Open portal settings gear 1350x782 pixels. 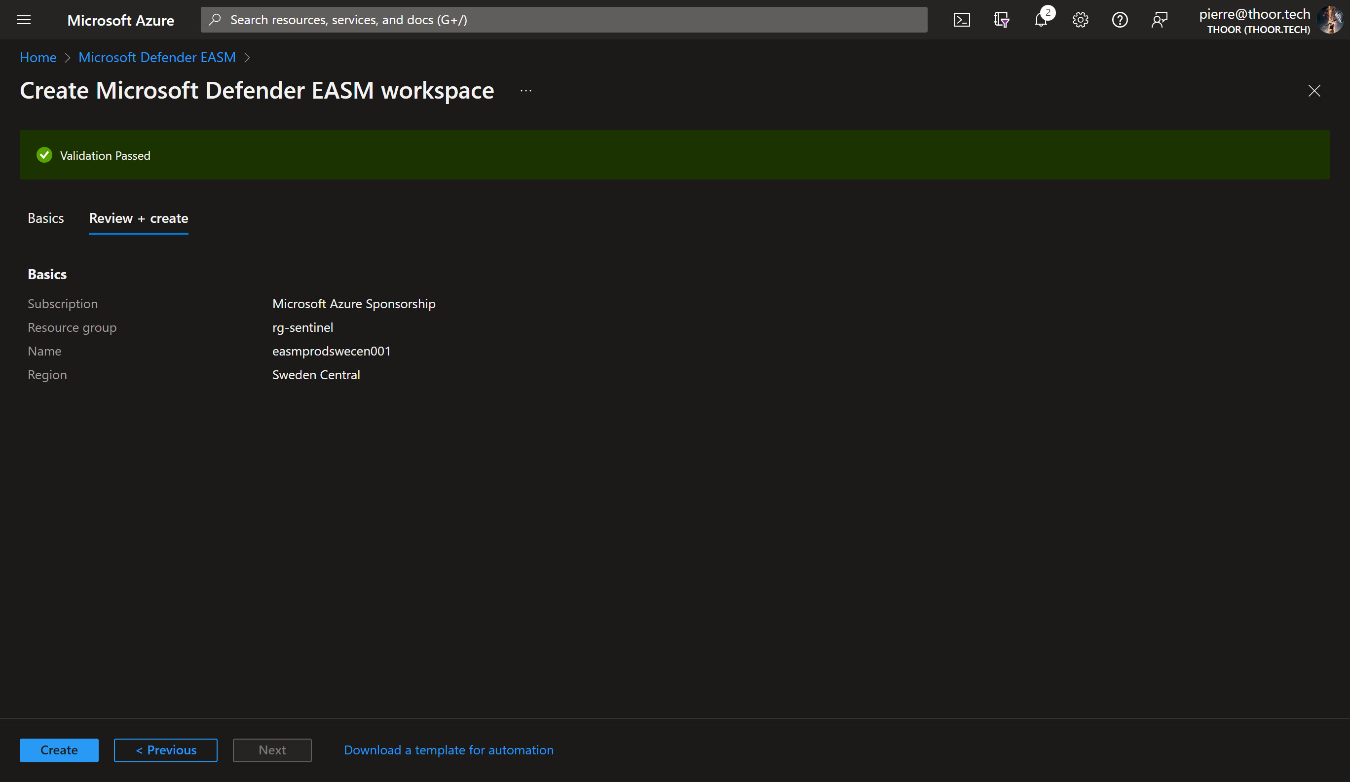[1080, 20]
